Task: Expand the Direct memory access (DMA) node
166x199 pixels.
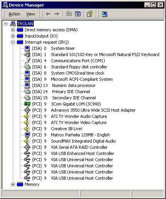Action: tap(13, 30)
